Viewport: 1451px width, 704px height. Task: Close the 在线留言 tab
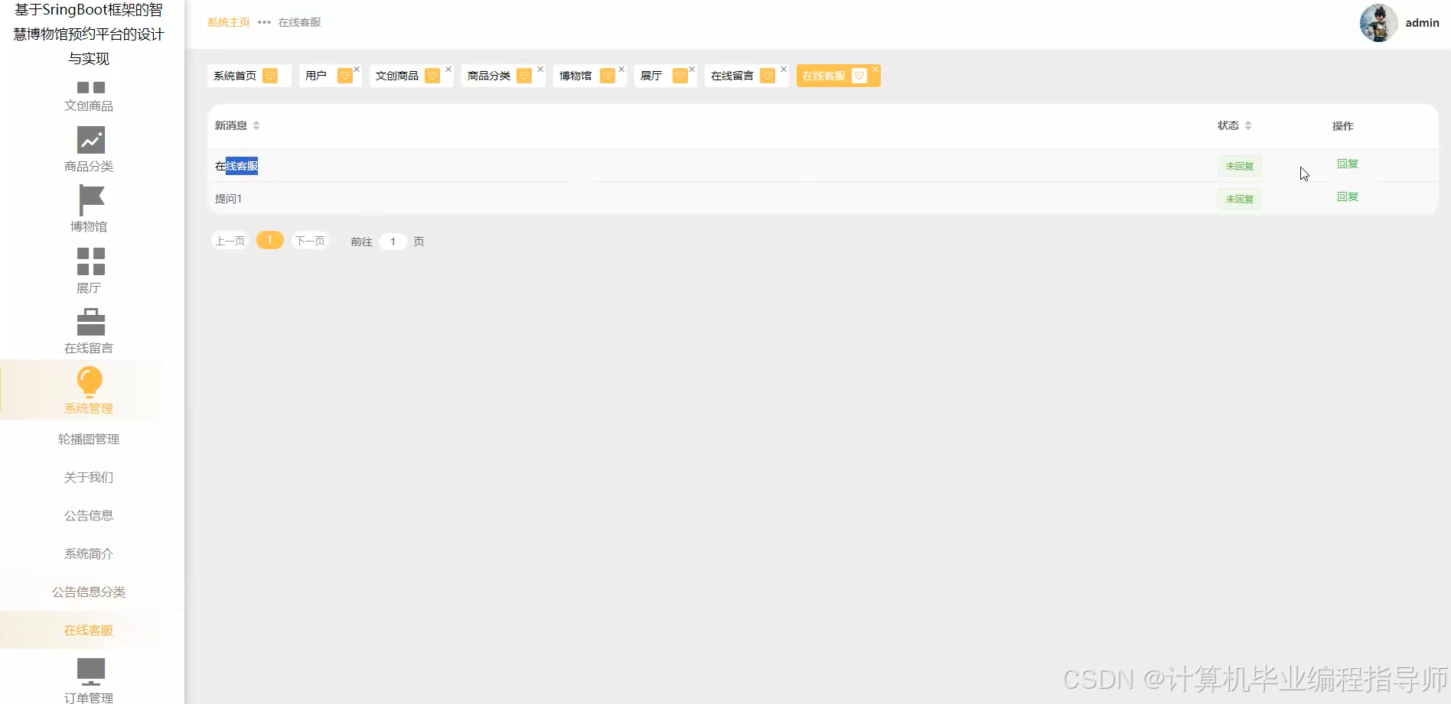[x=784, y=69]
